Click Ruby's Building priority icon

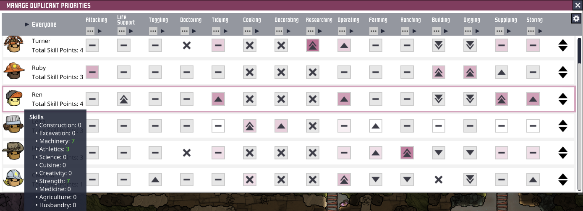(439, 72)
